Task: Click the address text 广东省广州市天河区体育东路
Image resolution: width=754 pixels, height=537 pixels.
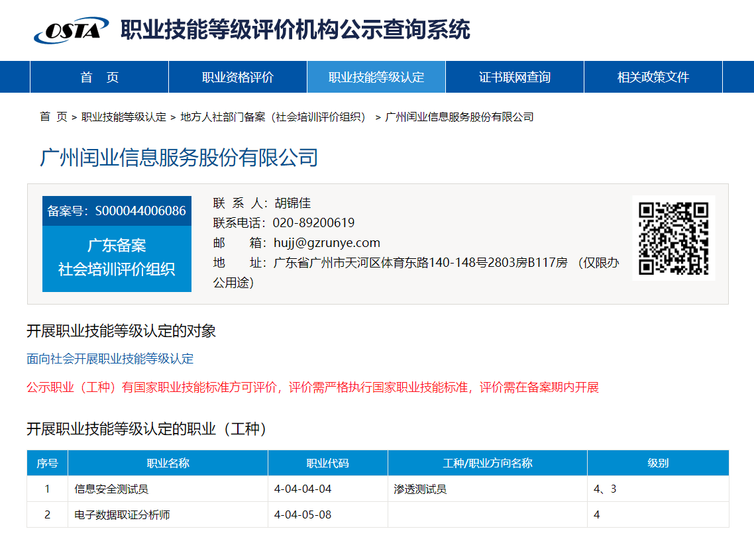Action: pos(351,262)
